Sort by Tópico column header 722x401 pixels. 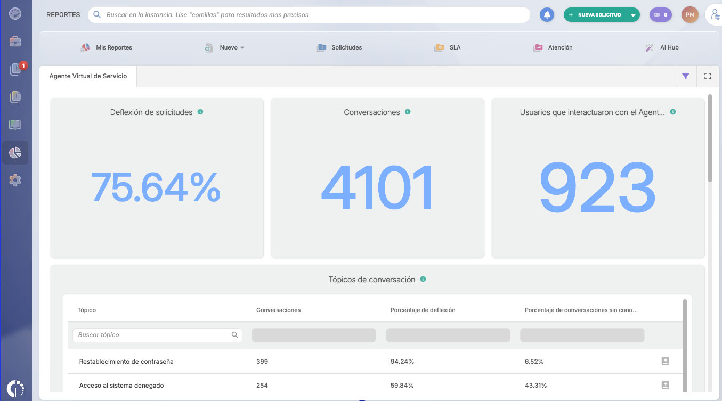click(87, 310)
